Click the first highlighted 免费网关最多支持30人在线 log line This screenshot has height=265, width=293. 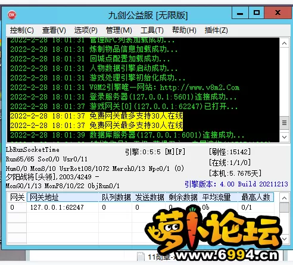pos(96,116)
